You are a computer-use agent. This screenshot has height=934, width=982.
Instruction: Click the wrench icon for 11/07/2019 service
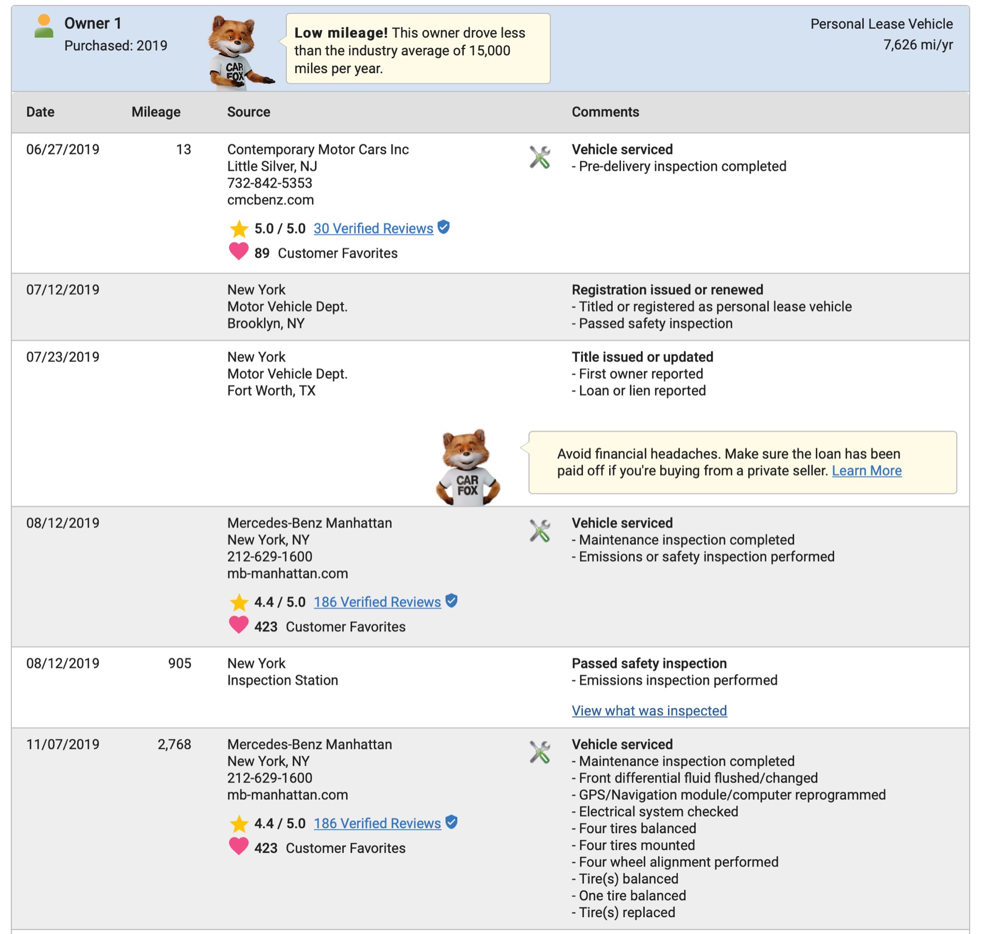pyautogui.click(x=540, y=752)
